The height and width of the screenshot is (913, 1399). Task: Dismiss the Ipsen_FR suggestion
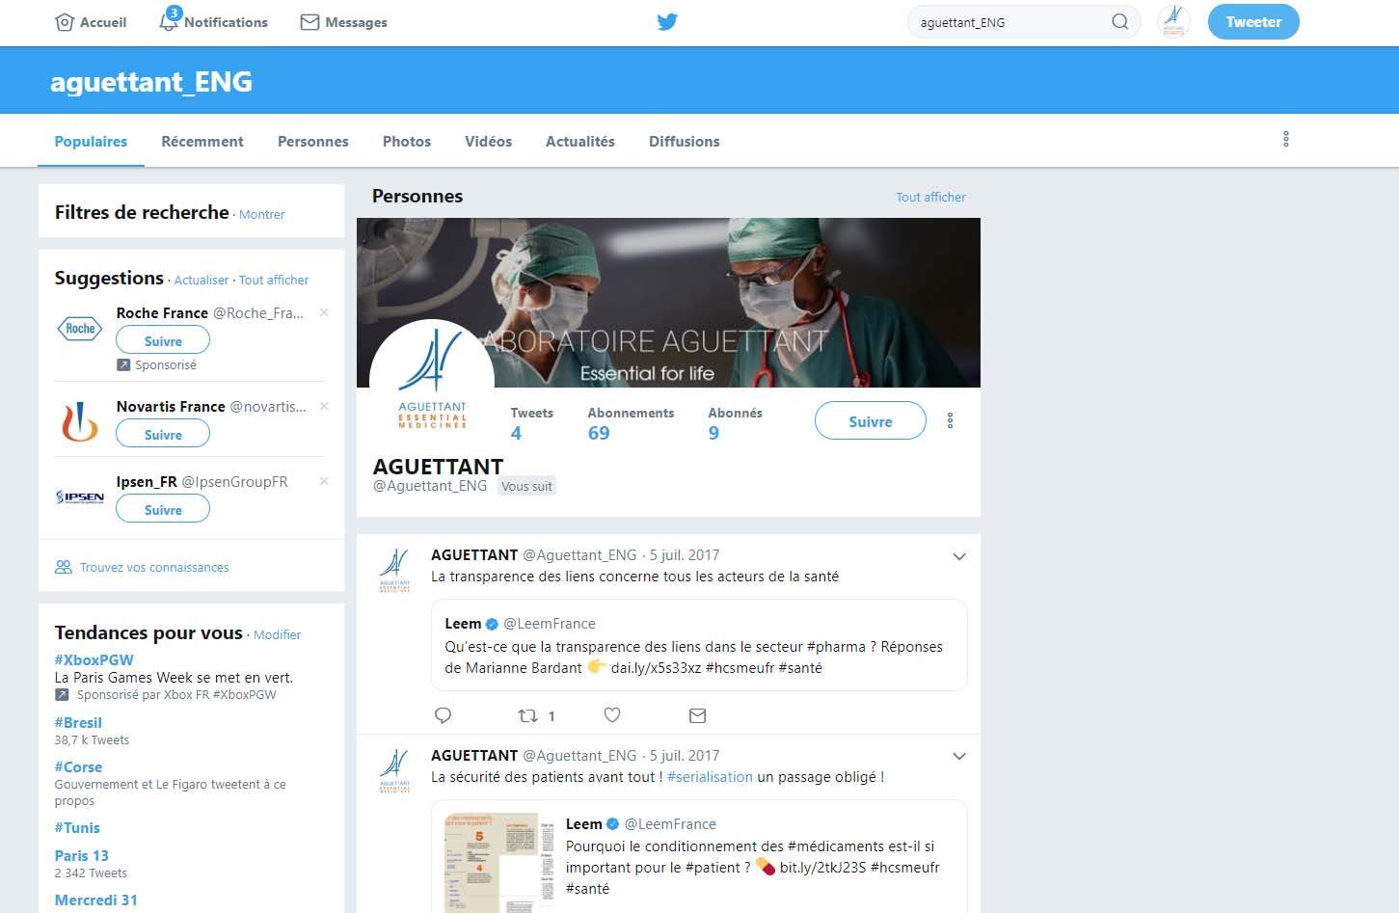(324, 481)
